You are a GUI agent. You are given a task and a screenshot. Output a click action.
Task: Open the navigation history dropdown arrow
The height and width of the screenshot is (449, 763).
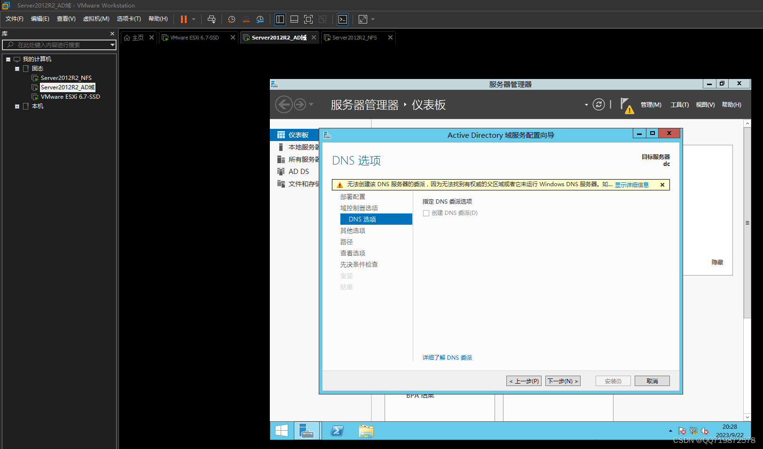(x=311, y=104)
